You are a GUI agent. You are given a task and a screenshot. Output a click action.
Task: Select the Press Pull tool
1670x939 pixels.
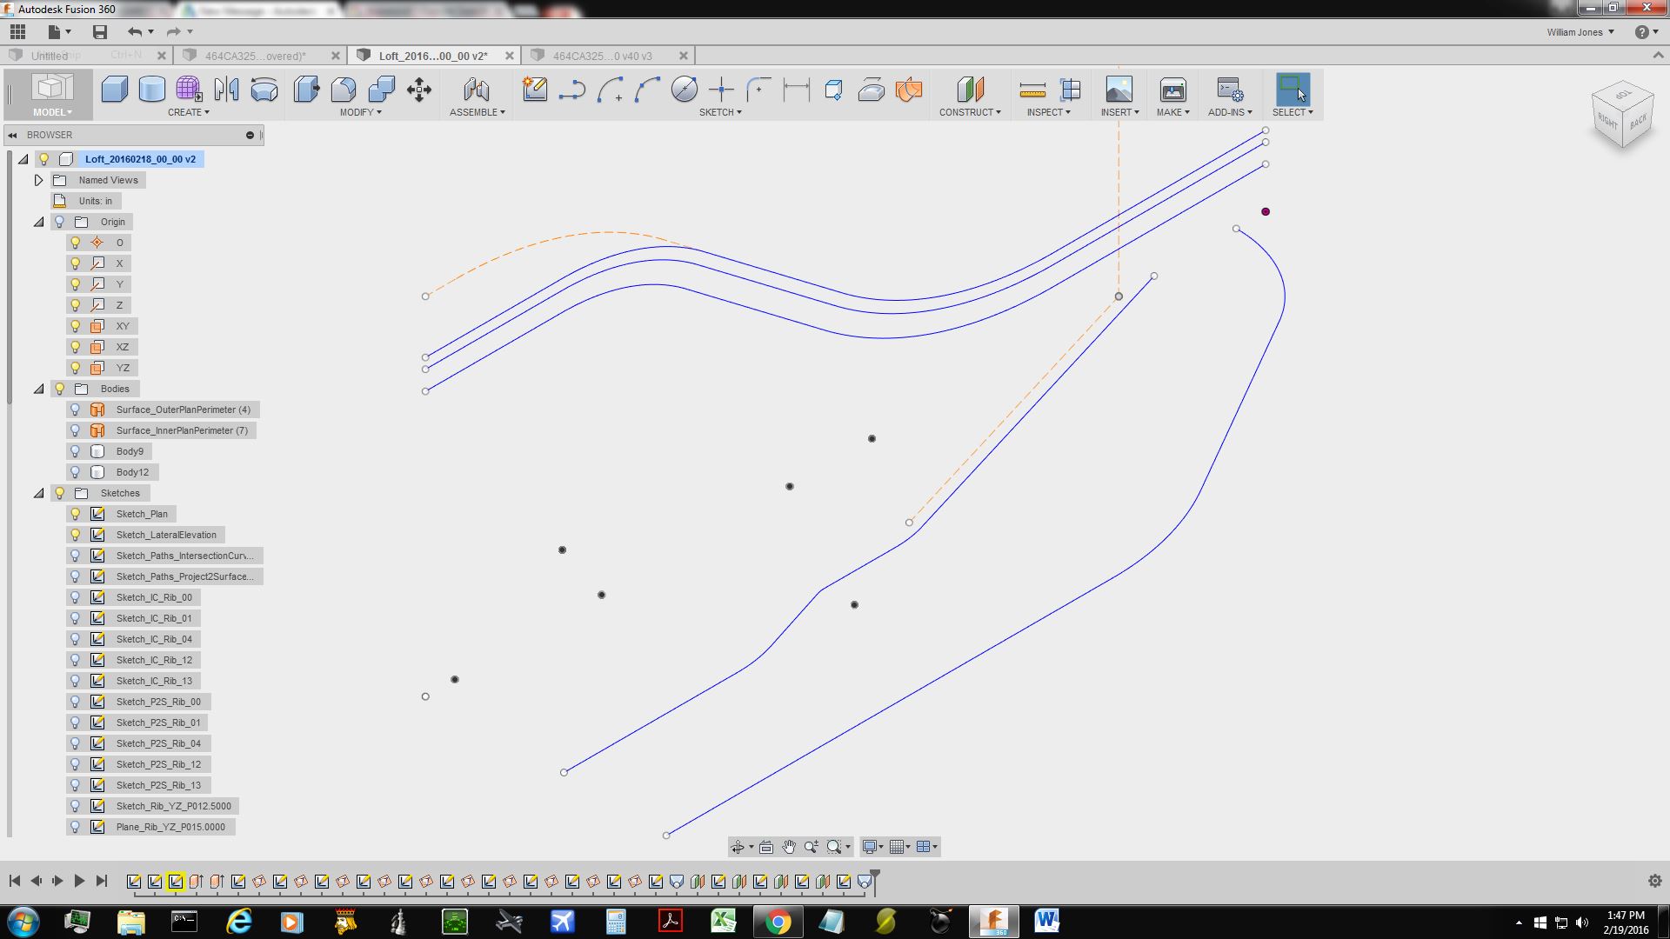(x=306, y=90)
